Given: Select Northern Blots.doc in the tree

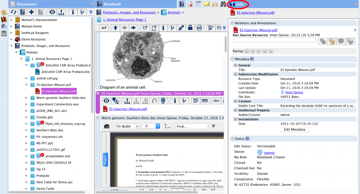Looking at the screenshot, I should coord(50,130).
